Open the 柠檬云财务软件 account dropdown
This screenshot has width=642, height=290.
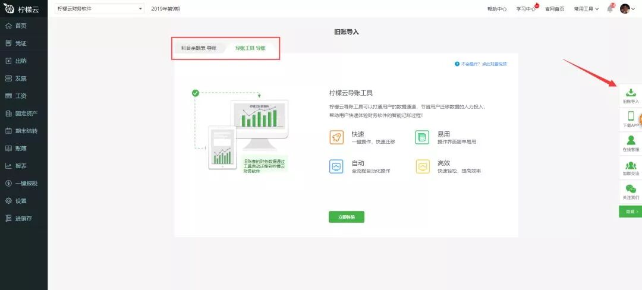99,8
